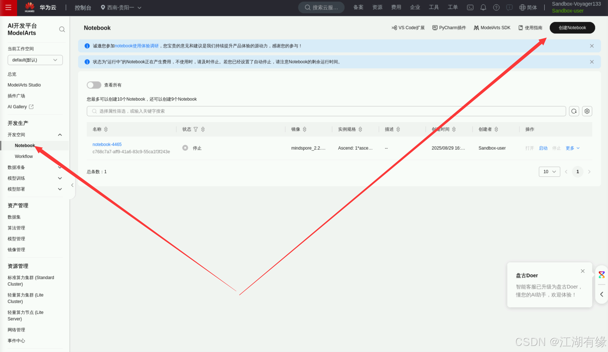Open AI Gallery external link
The width and height of the screenshot is (608, 352).
pyautogui.click(x=21, y=107)
